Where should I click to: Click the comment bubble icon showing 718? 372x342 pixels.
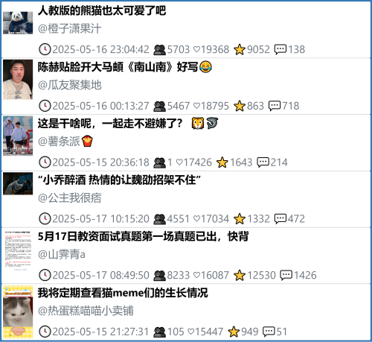coord(275,106)
